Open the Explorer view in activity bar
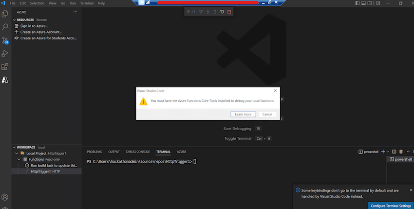The image size is (414, 209). click(x=5, y=14)
